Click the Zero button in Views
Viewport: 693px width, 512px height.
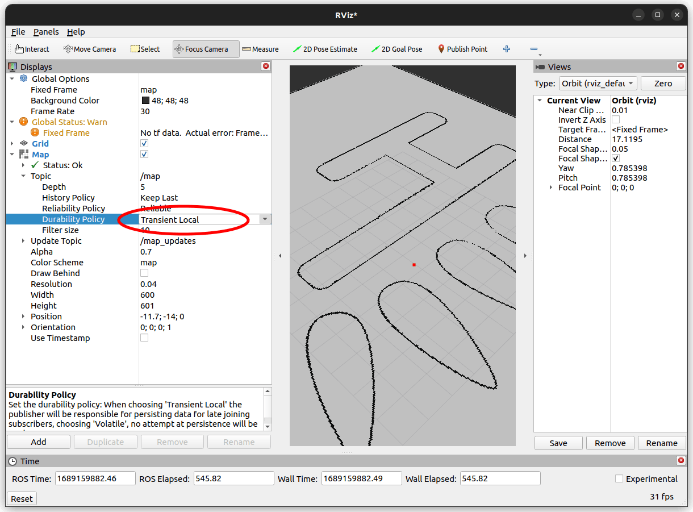663,83
